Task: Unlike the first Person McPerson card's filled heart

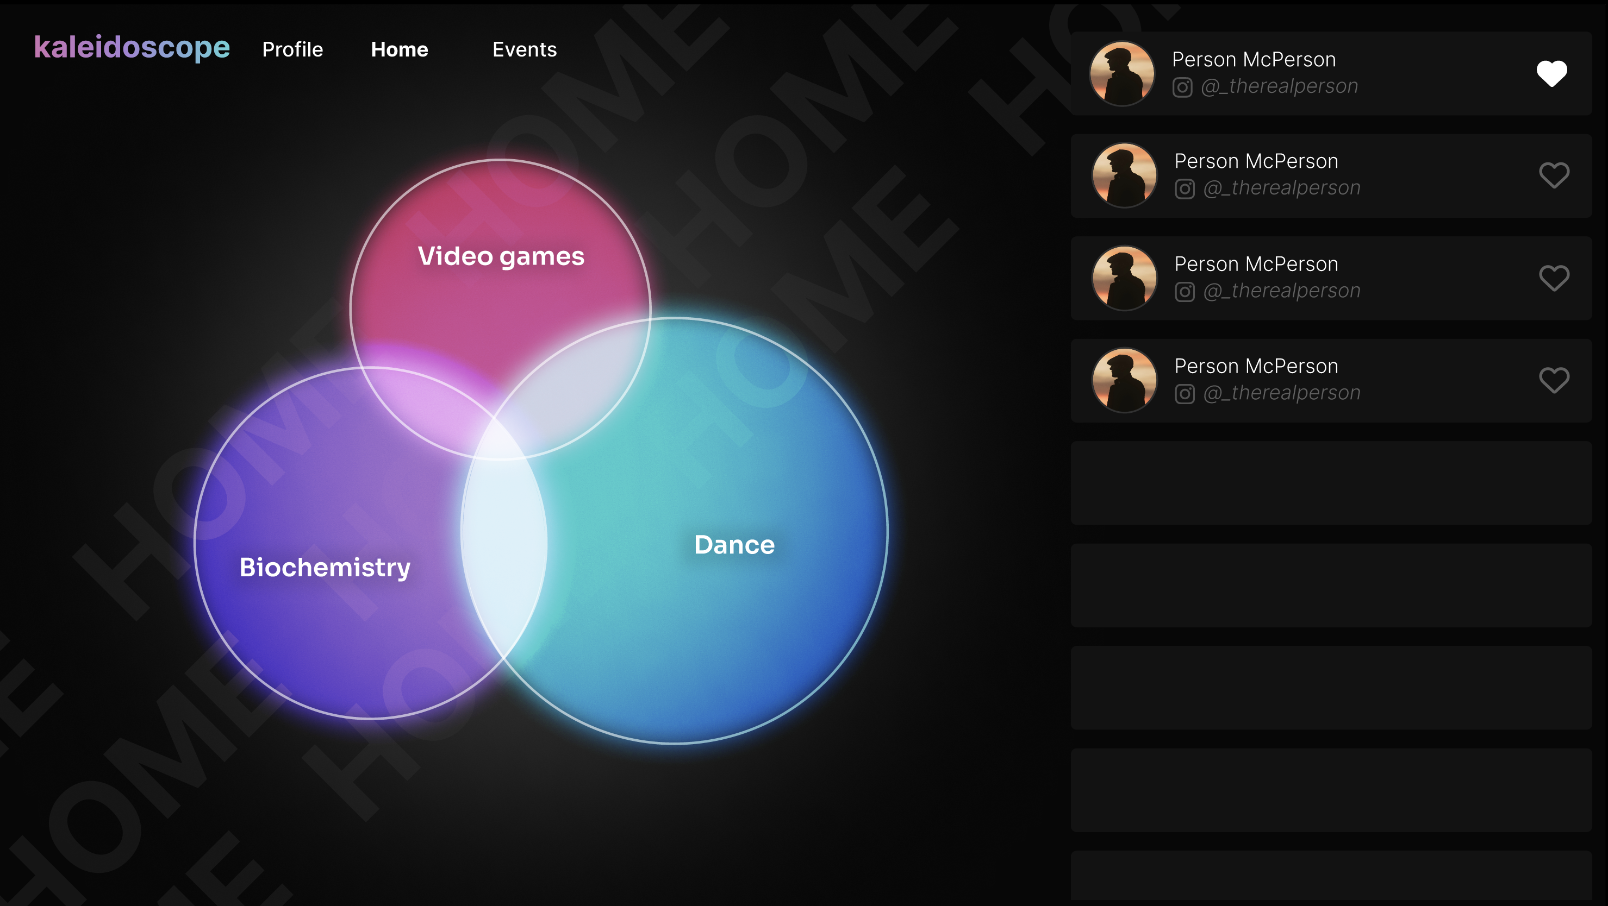Action: (x=1551, y=73)
